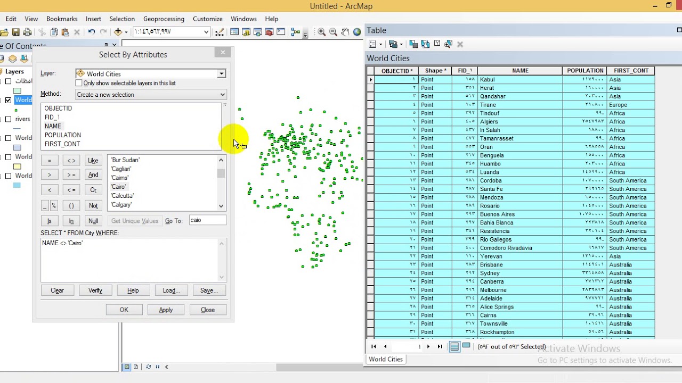
Task: Open the map scale dropdown
Action: pyautogui.click(x=206, y=32)
